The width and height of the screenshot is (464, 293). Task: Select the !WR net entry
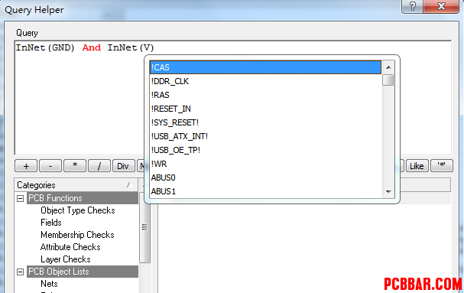(x=265, y=164)
